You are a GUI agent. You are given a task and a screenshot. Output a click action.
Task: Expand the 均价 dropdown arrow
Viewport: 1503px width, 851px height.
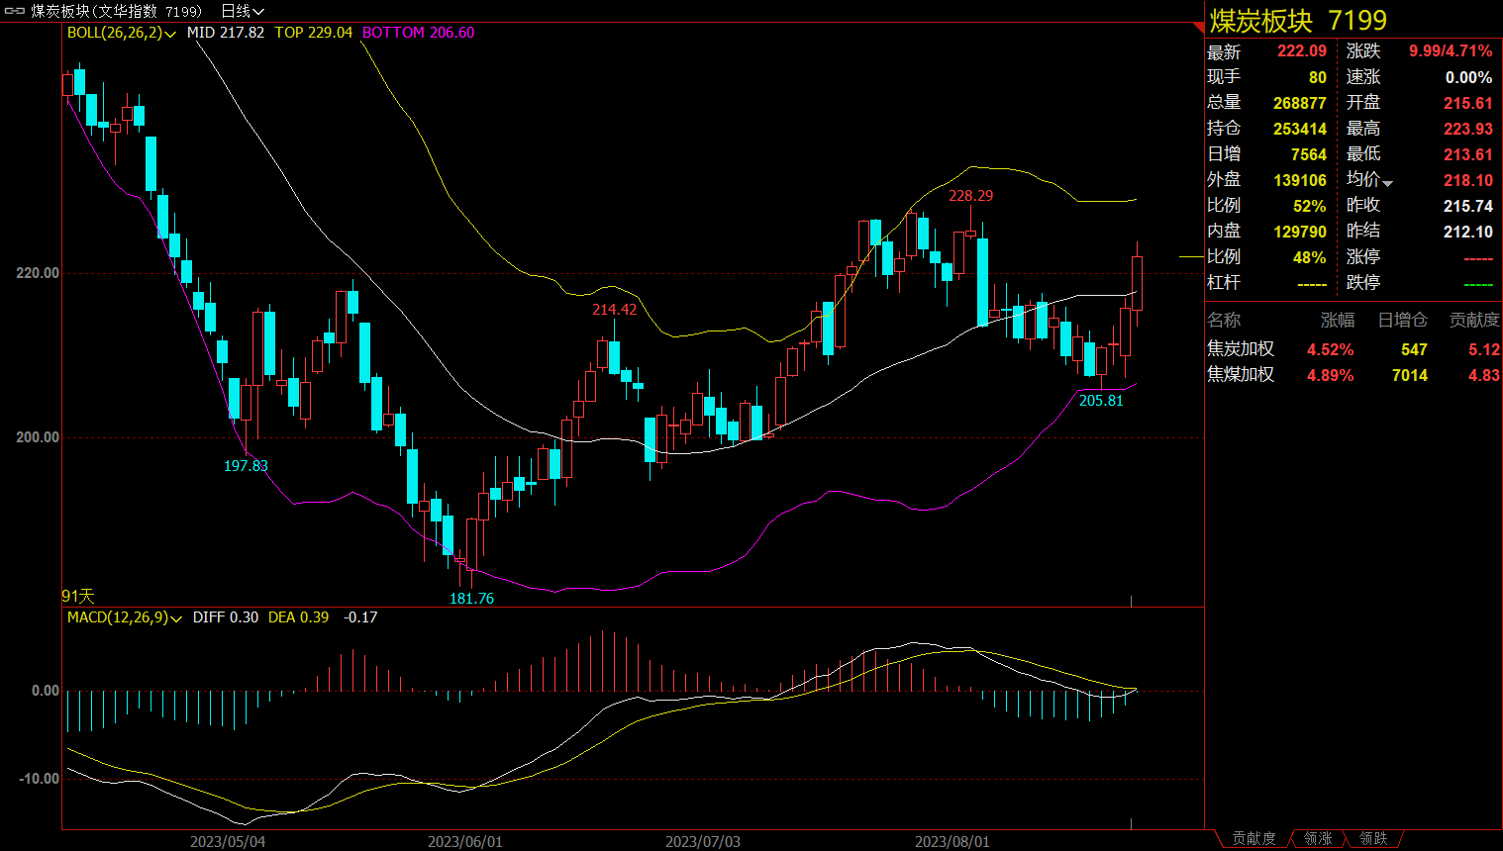click(1388, 183)
